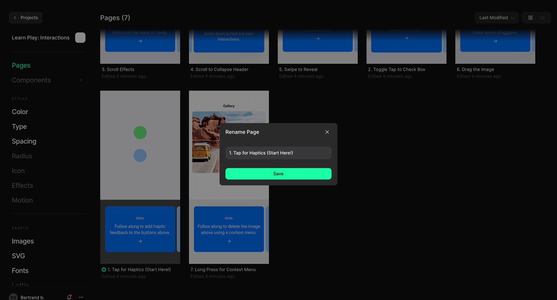Open Motion styles
This screenshot has height=300, width=557.
pos(22,200)
